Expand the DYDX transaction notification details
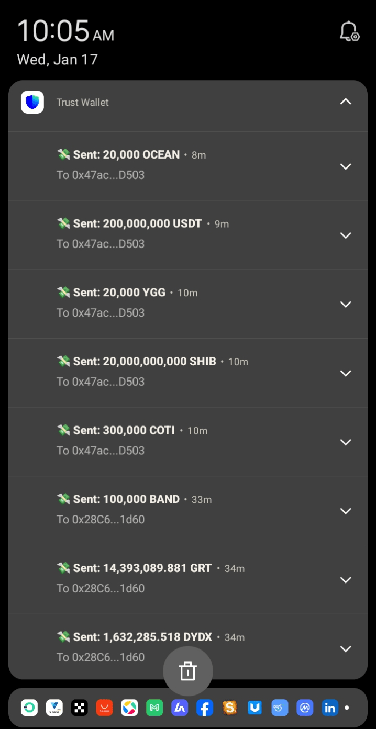376x729 pixels. (346, 648)
